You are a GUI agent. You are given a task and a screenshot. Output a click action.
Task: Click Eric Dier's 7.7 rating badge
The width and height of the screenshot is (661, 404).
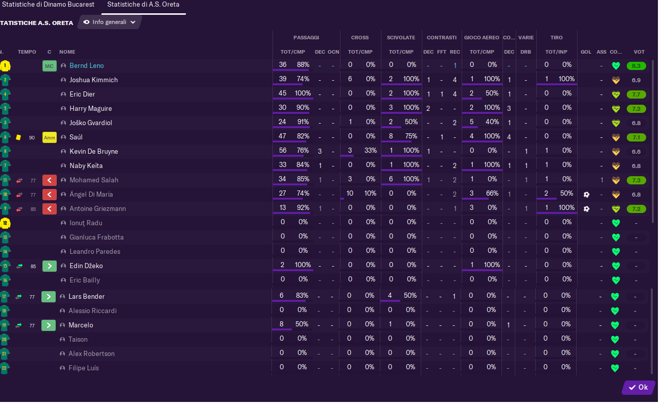pyautogui.click(x=636, y=94)
